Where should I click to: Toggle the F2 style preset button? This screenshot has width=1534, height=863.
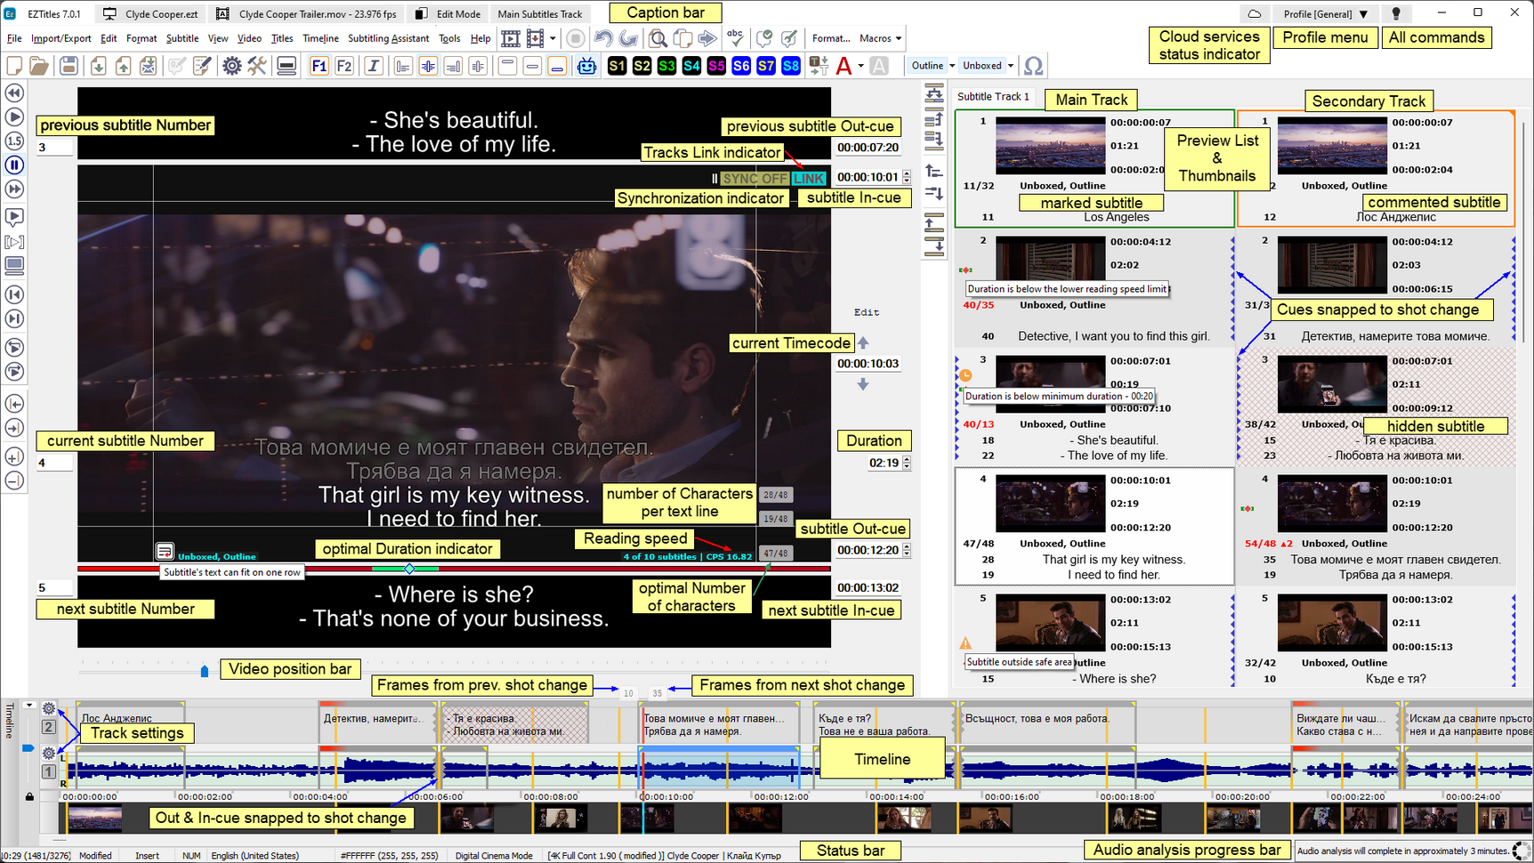coord(344,65)
